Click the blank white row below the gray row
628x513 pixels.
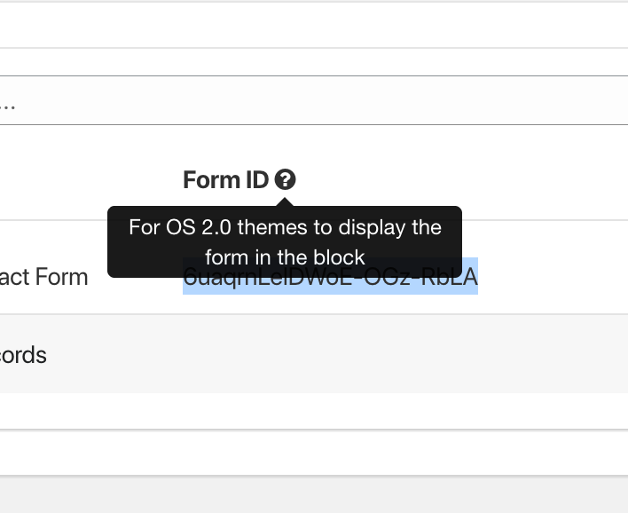pos(310,412)
